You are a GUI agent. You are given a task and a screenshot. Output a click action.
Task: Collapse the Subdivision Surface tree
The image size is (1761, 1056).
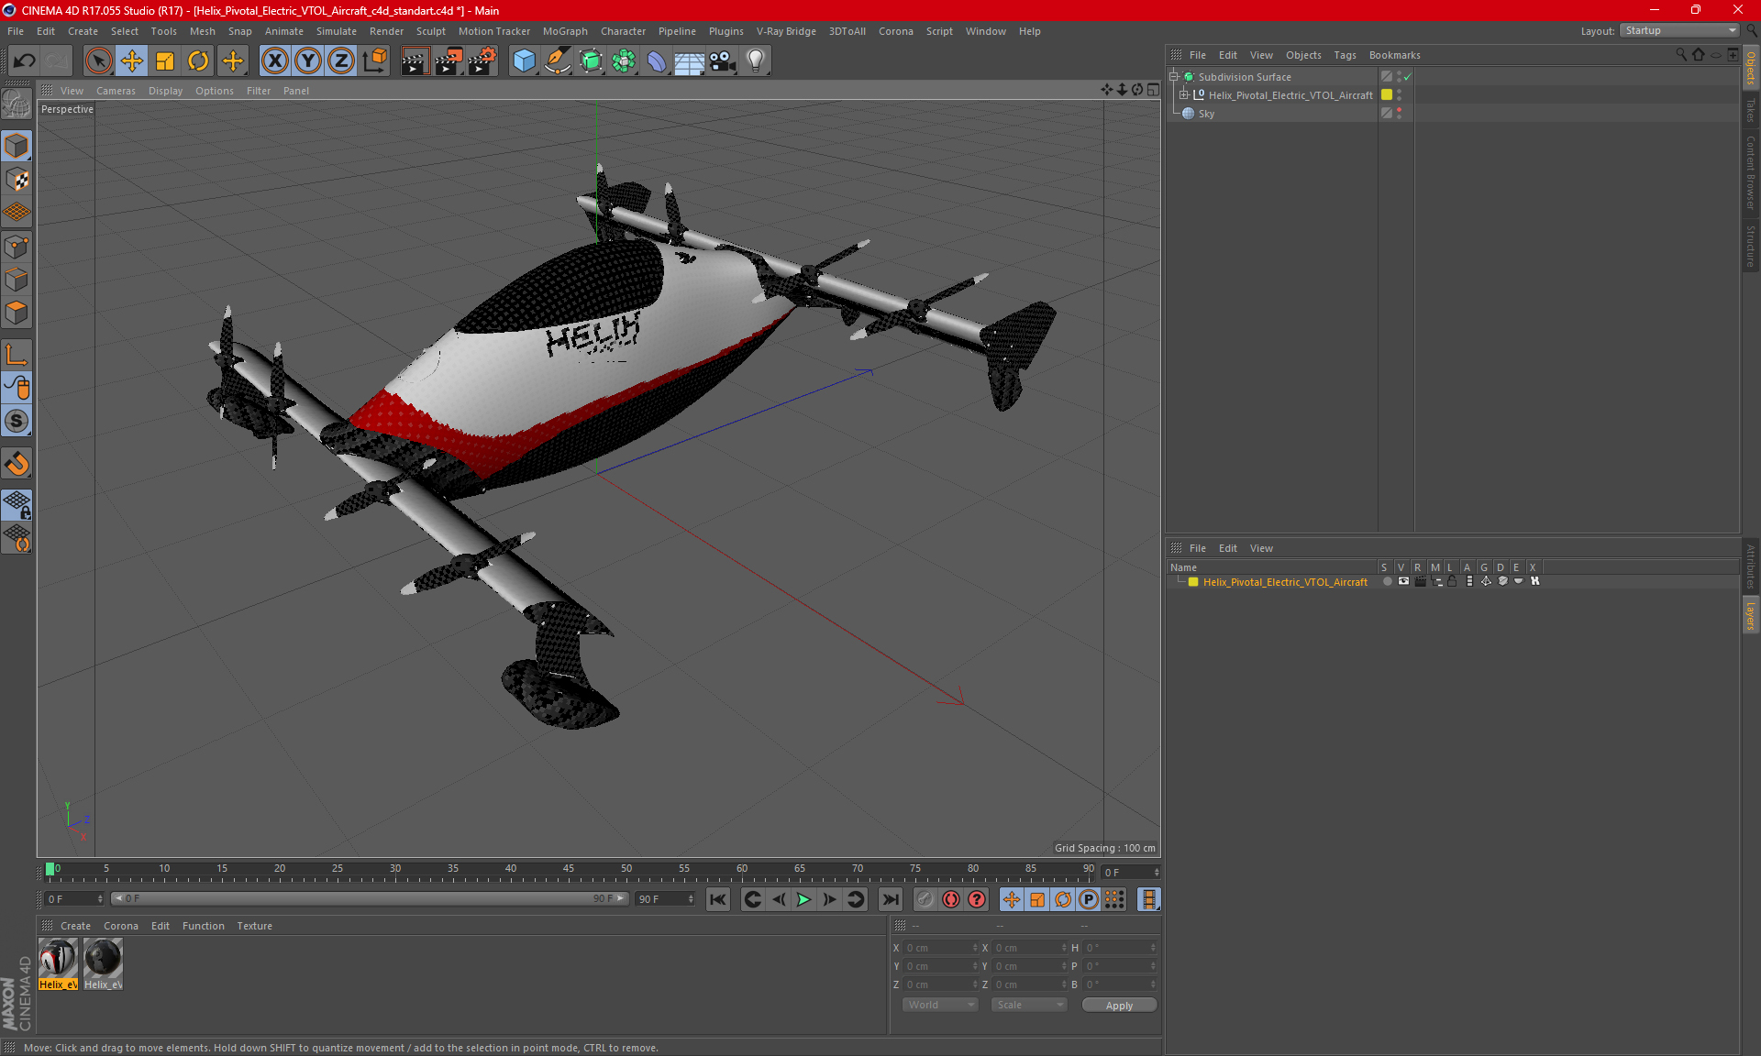coord(1173,77)
